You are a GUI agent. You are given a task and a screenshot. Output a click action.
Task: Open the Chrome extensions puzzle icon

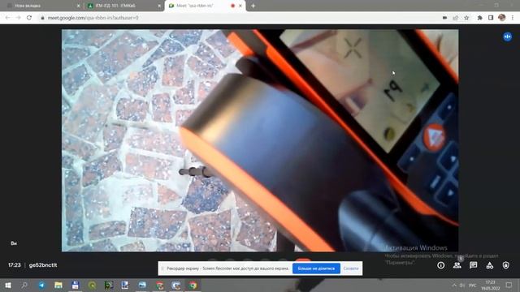point(479,18)
